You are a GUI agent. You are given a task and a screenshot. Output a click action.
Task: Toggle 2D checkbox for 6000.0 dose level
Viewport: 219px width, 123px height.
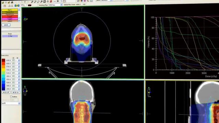tap(13, 64)
